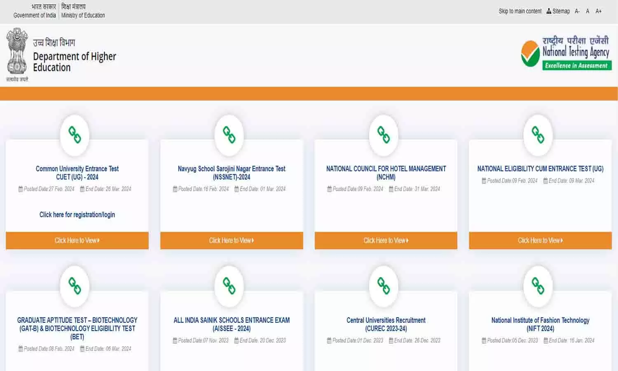618x371 pixels.
Task: Open 'Click Here to View' for NCHM
Action: click(386, 240)
